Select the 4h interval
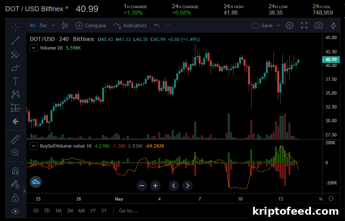The width and height of the screenshot is (345, 221). point(32,26)
